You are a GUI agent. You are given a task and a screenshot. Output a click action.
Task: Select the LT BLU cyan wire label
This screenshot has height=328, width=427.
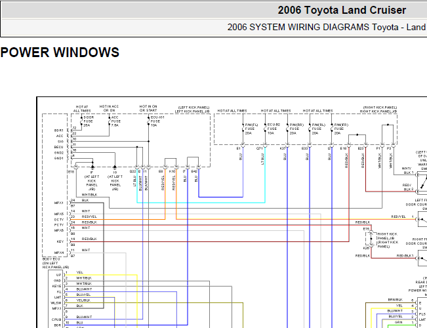tap(134, 181)
